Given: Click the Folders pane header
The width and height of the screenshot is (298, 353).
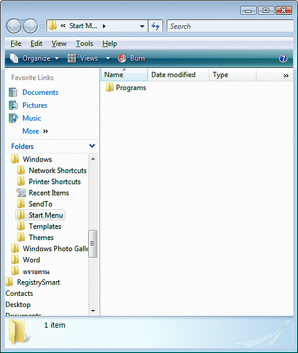Looking at the screenshot, I should pyautogui.click(x=52, y=146).
